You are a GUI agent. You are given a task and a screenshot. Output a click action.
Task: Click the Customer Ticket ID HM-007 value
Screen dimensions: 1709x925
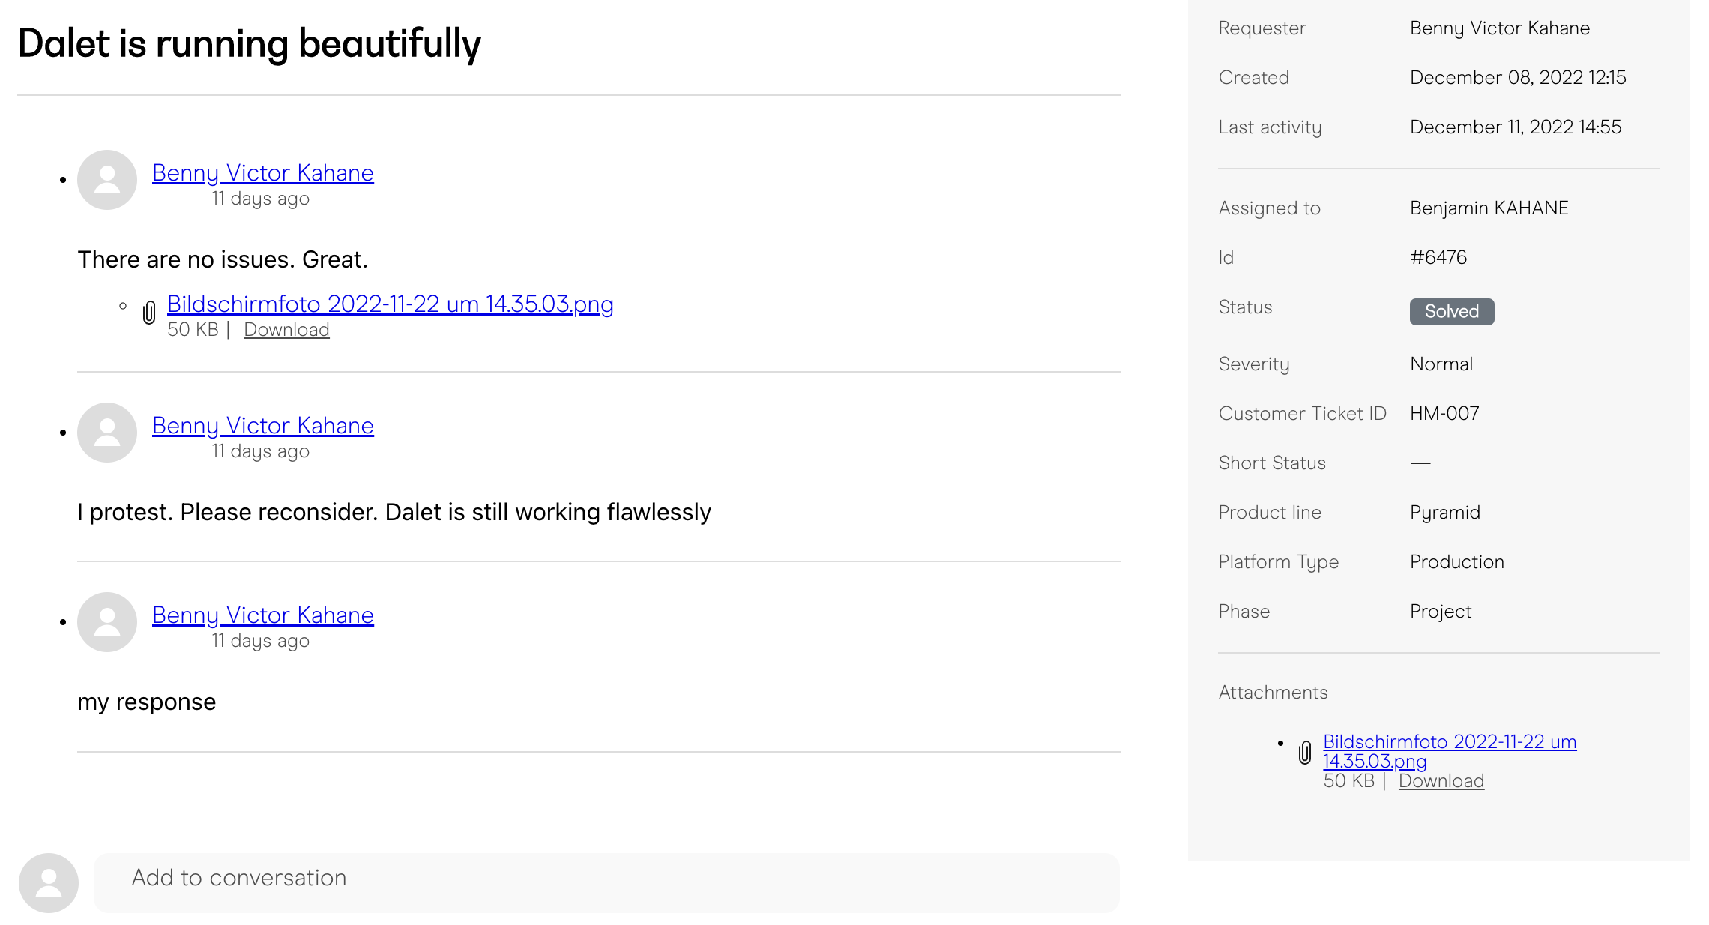coord(1444,414)
